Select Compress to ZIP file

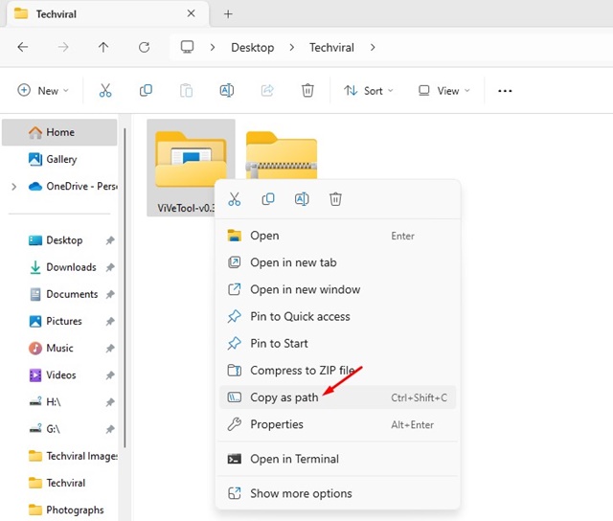coord(338,371)
